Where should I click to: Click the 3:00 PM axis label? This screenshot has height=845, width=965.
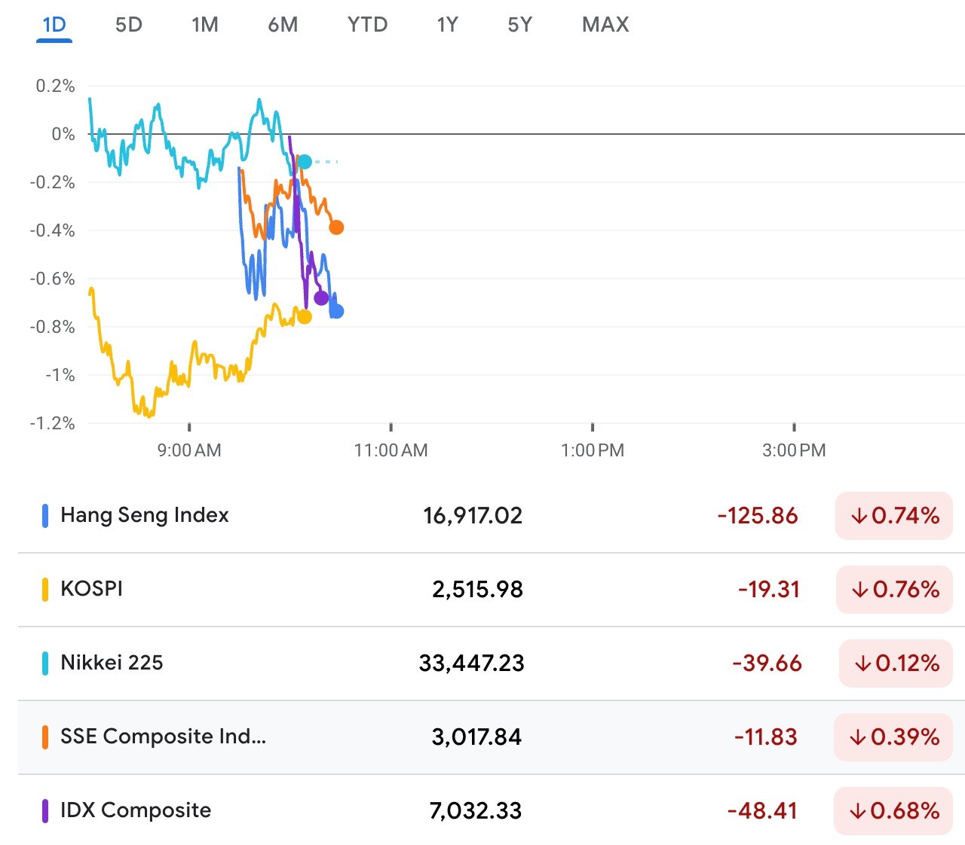click(x=794, y=451)
